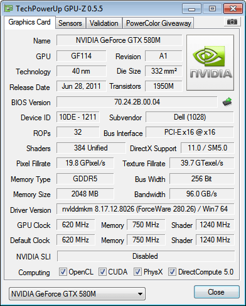246x306 pixels.
Task: Switch to the Sensors tab
Action: pos(70,23)
